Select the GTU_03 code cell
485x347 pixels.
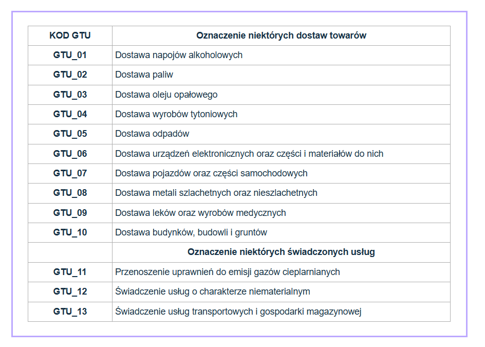[x=70, y=95]
